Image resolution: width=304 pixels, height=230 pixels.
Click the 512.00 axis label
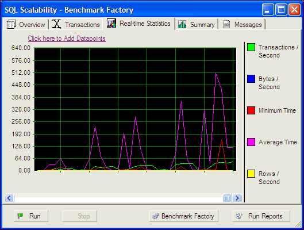[x=21, y=72]
